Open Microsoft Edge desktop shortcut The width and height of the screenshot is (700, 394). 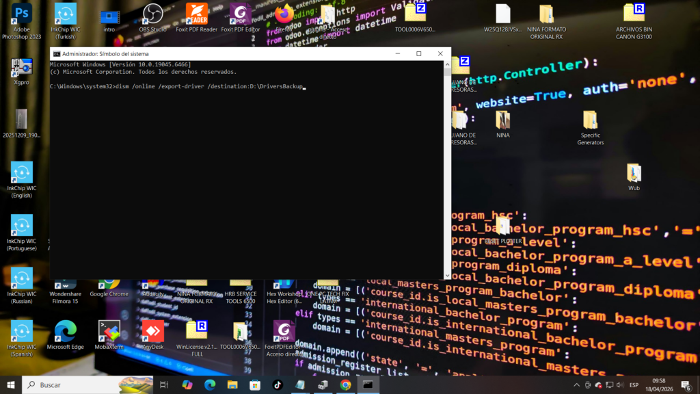(x=65, y=332)
